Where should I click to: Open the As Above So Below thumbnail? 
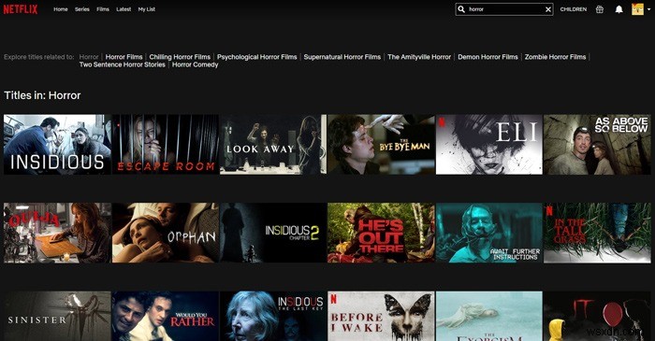tap(597, 145)
